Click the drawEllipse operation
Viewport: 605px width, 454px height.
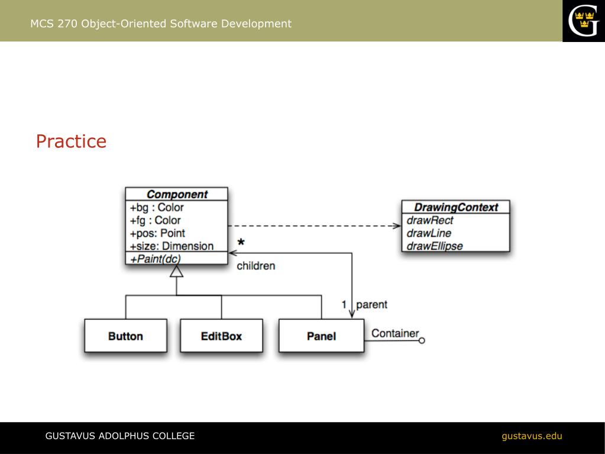pos(435,246)
